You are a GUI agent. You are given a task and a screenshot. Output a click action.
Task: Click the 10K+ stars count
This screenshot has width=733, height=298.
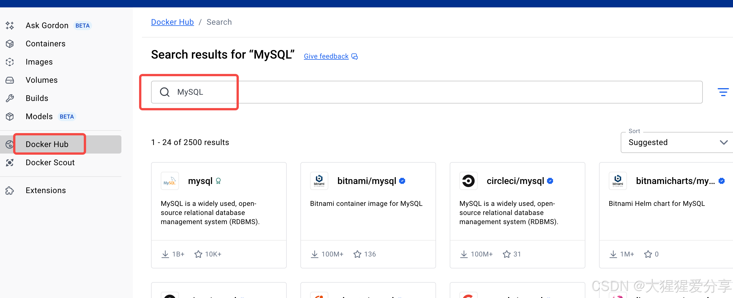(x=213, y=254)
